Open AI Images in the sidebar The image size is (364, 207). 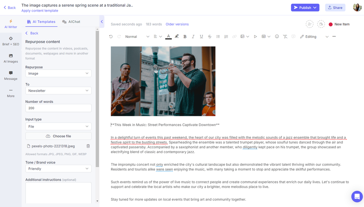[11, 59]
